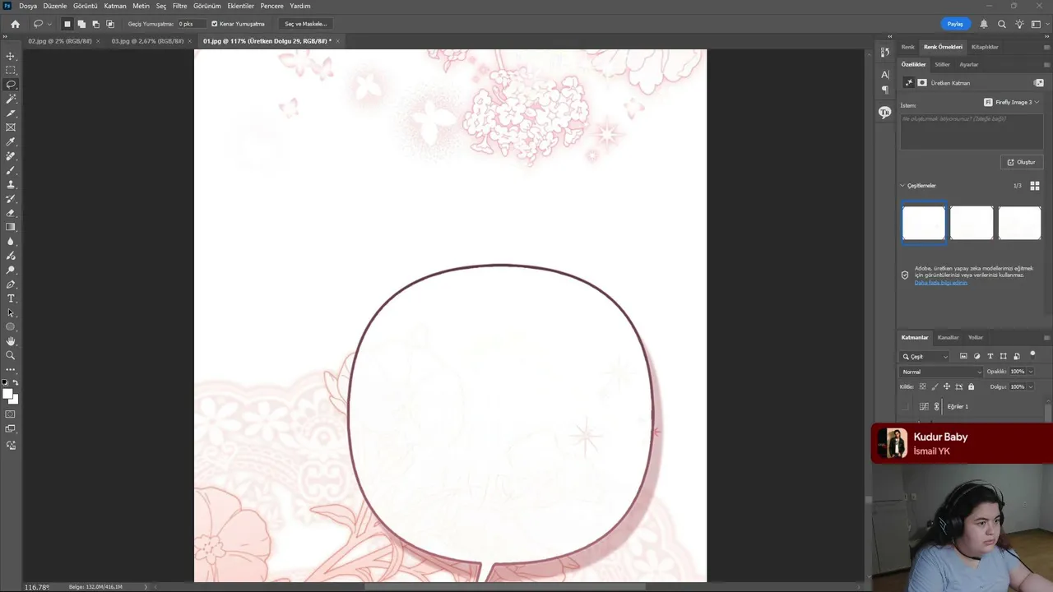Select the Path Selection tool
Image resolution: width=1053 pixels, height=592 pixels.
click(11, 312)
